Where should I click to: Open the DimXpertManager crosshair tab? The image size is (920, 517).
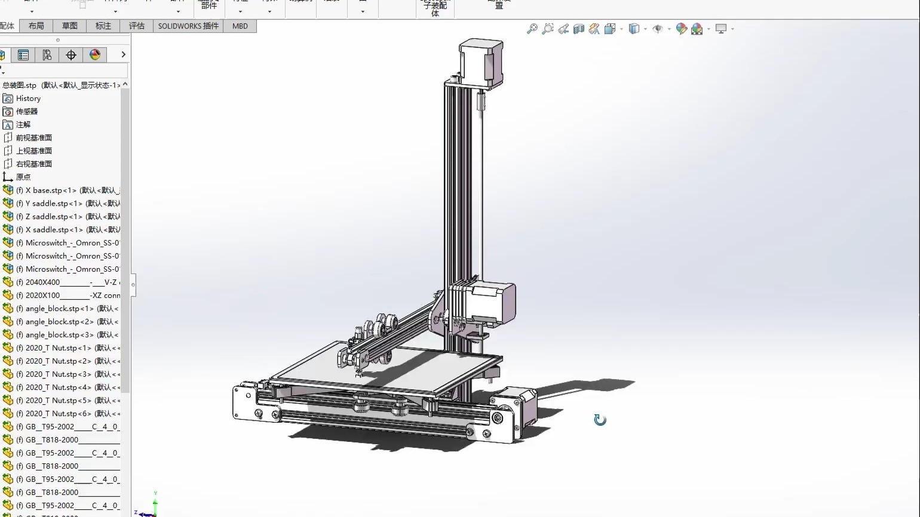[x=71, y=55]
